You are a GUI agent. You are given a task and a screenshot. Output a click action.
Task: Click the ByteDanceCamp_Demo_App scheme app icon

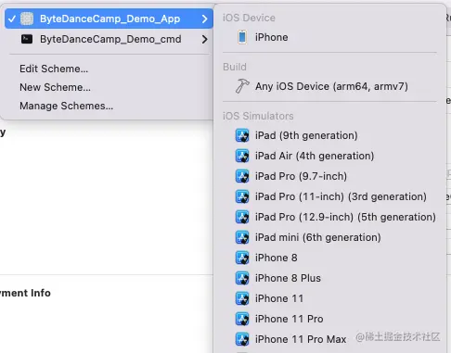pos(27,19)
